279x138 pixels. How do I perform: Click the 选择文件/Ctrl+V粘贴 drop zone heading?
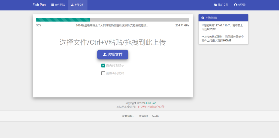tap(113, 42)
